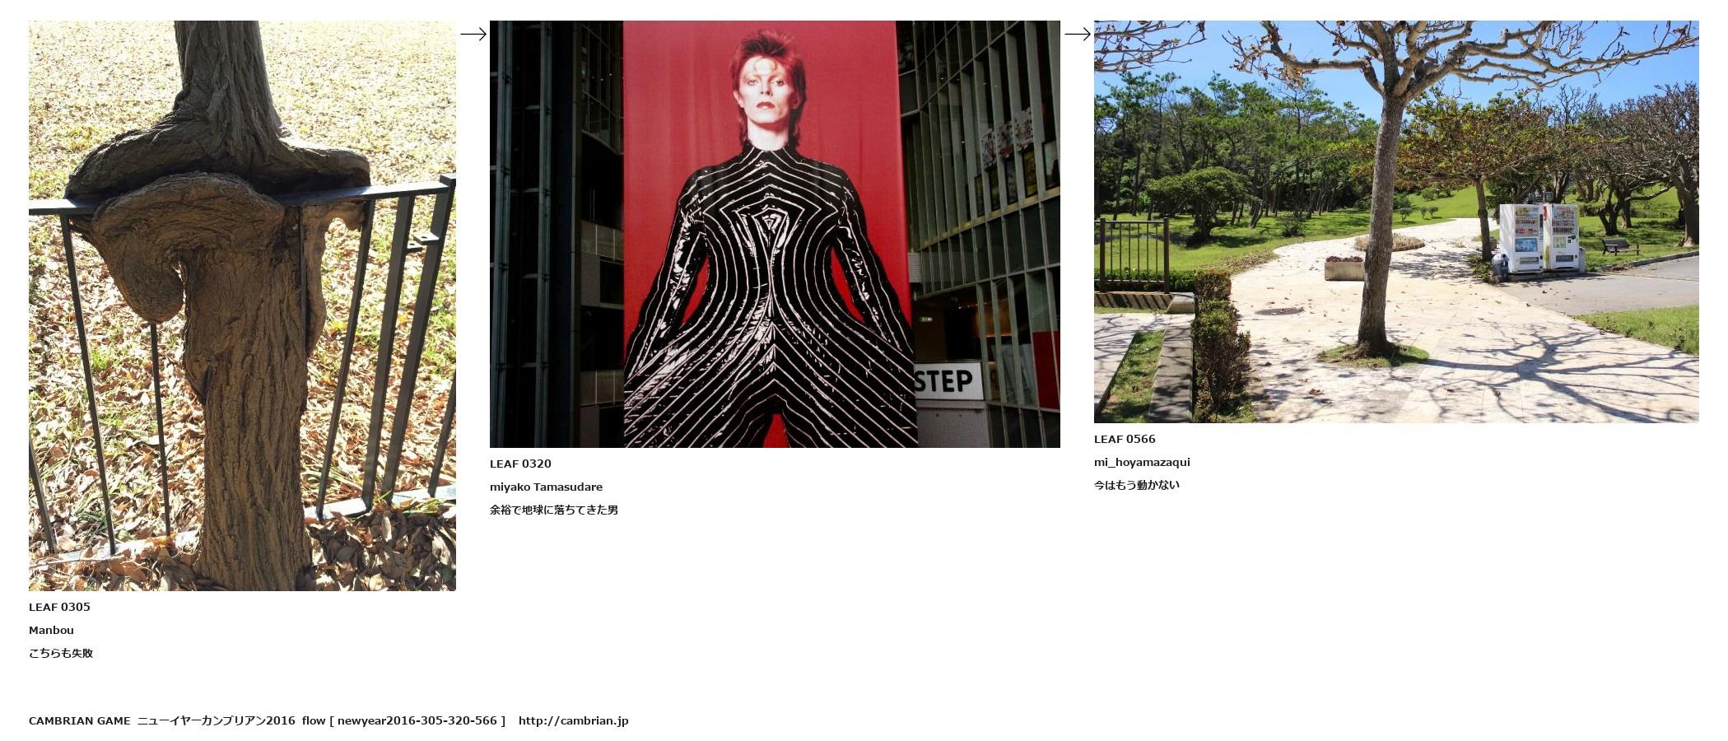
Task: Click the author name Manbou
Action: pyautogui.click(x=51, y=630)
